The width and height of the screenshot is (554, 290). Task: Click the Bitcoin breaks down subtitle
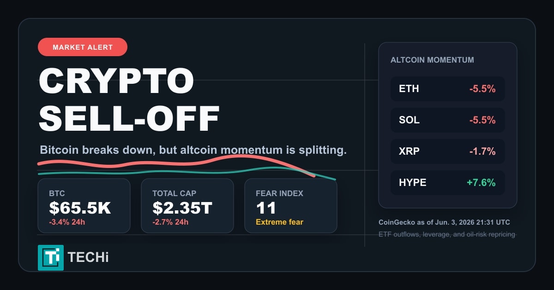tap(193, 150)
